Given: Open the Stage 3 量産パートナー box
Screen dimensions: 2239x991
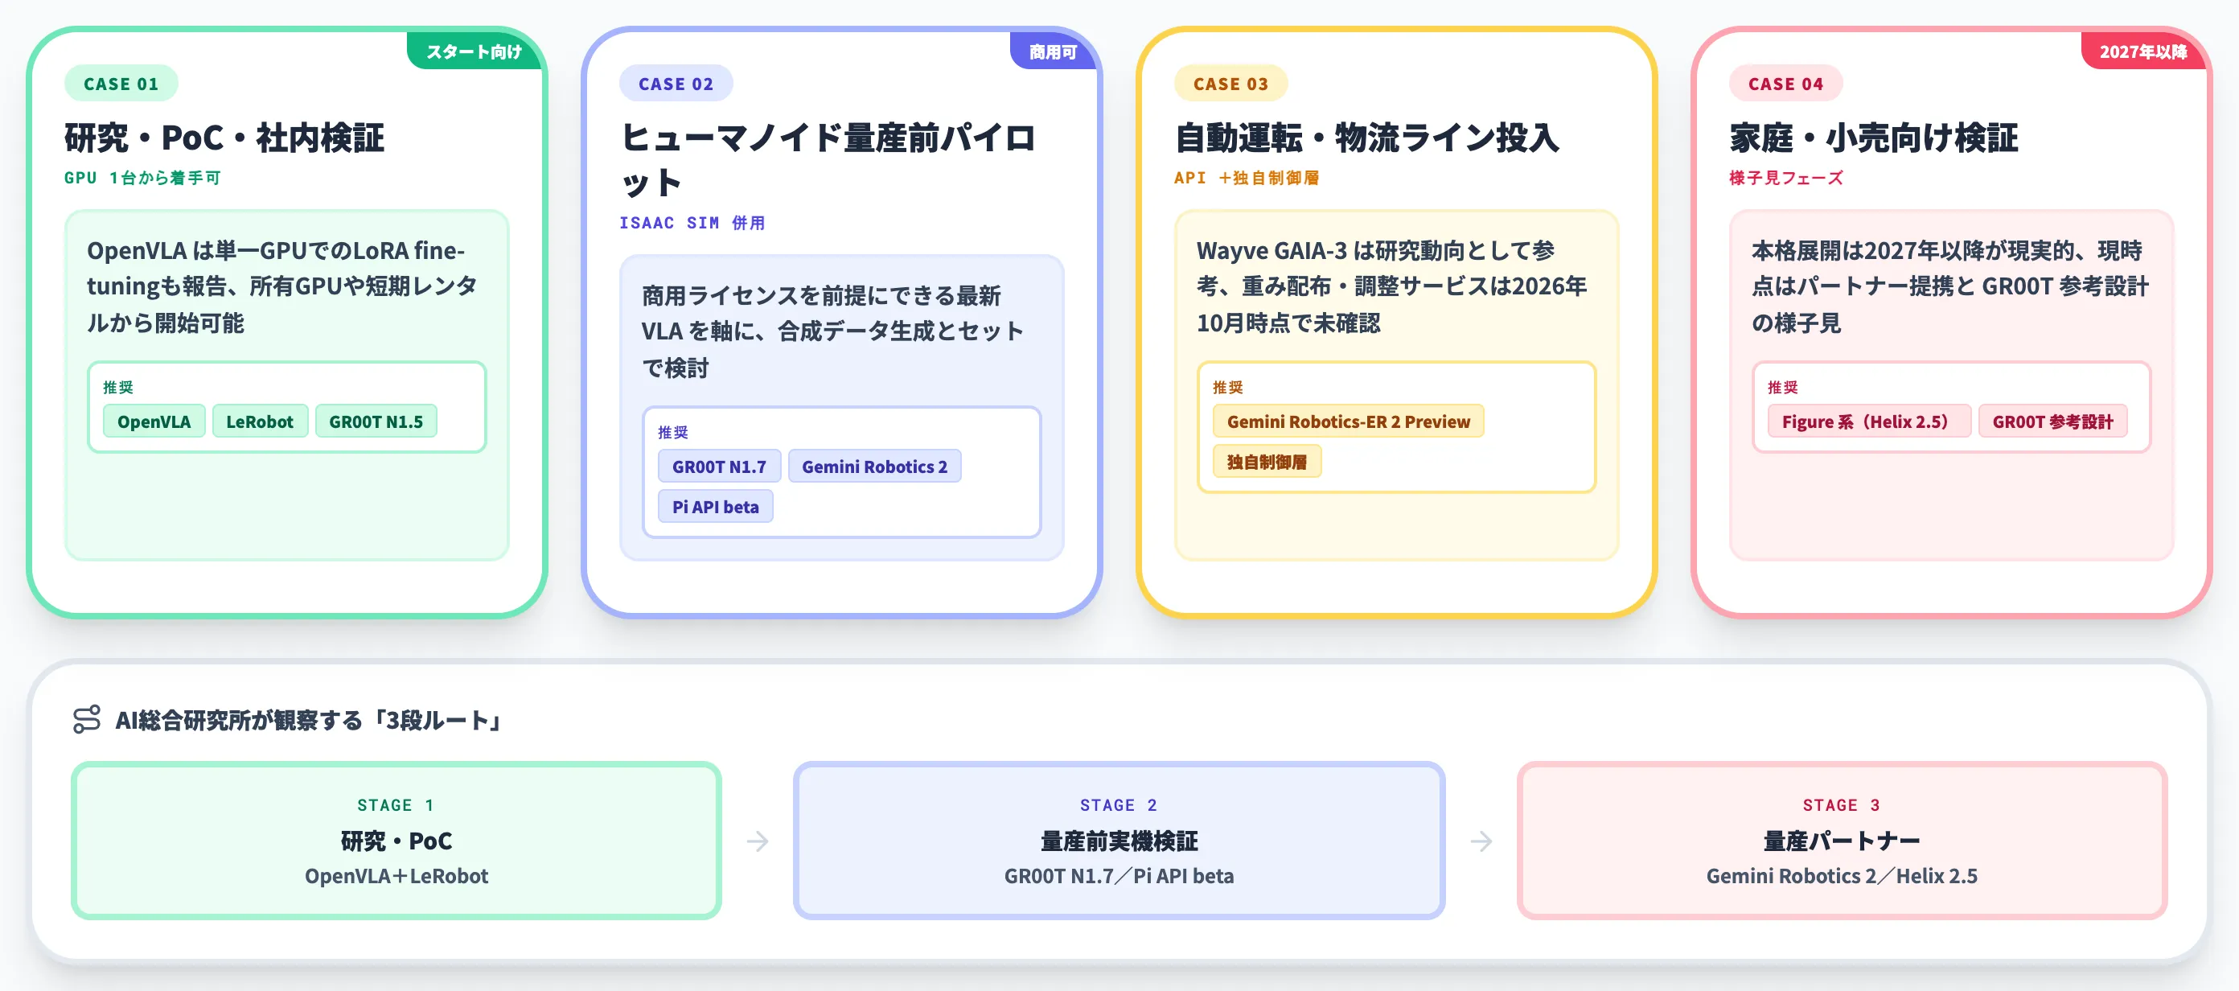Looking at the screenshot, I should 1842,841.
